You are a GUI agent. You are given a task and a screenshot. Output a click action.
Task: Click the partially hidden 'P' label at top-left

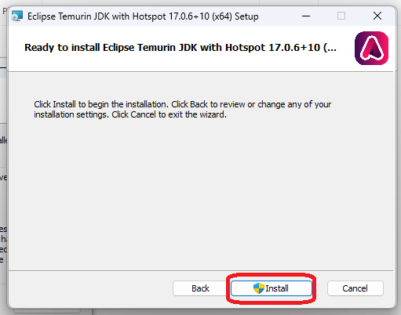click(x=5, y=11)
